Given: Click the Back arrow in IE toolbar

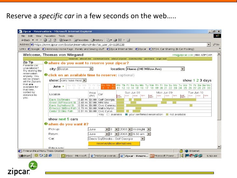Looking at the screenshot, I should (25, 40).
